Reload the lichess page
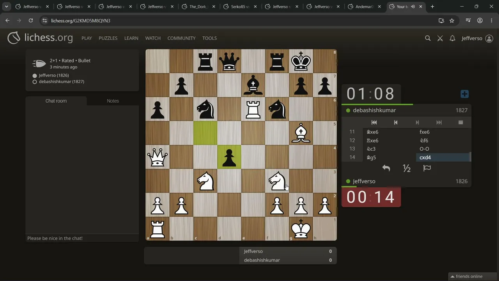The image size is (499, 281). 31,21
